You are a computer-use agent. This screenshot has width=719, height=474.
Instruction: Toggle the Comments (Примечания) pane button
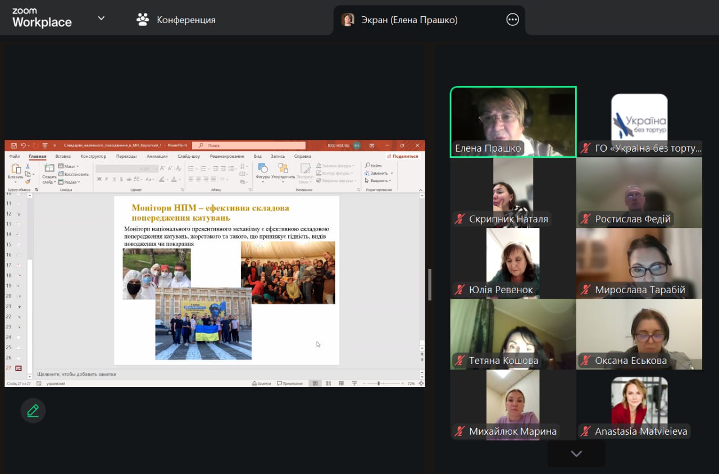289,384
